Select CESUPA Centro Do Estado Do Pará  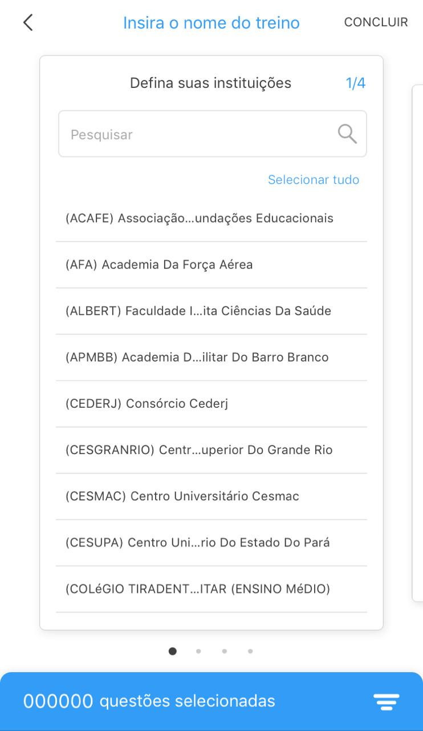[198, 542]
